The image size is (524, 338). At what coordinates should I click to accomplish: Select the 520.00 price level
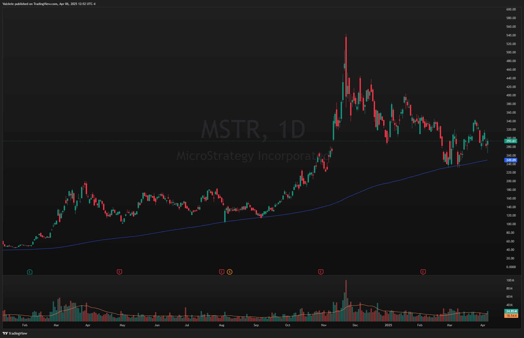[x=511, y=44]
